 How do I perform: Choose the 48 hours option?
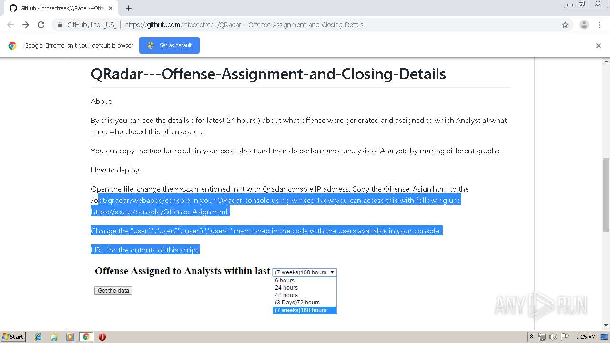[x=305, y=295]
